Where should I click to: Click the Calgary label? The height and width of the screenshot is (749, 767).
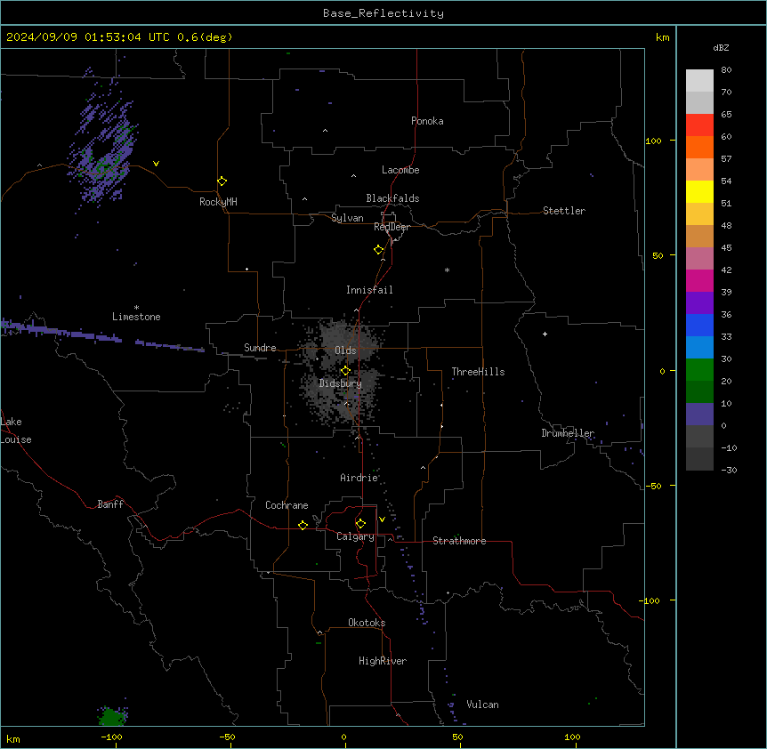355,536
